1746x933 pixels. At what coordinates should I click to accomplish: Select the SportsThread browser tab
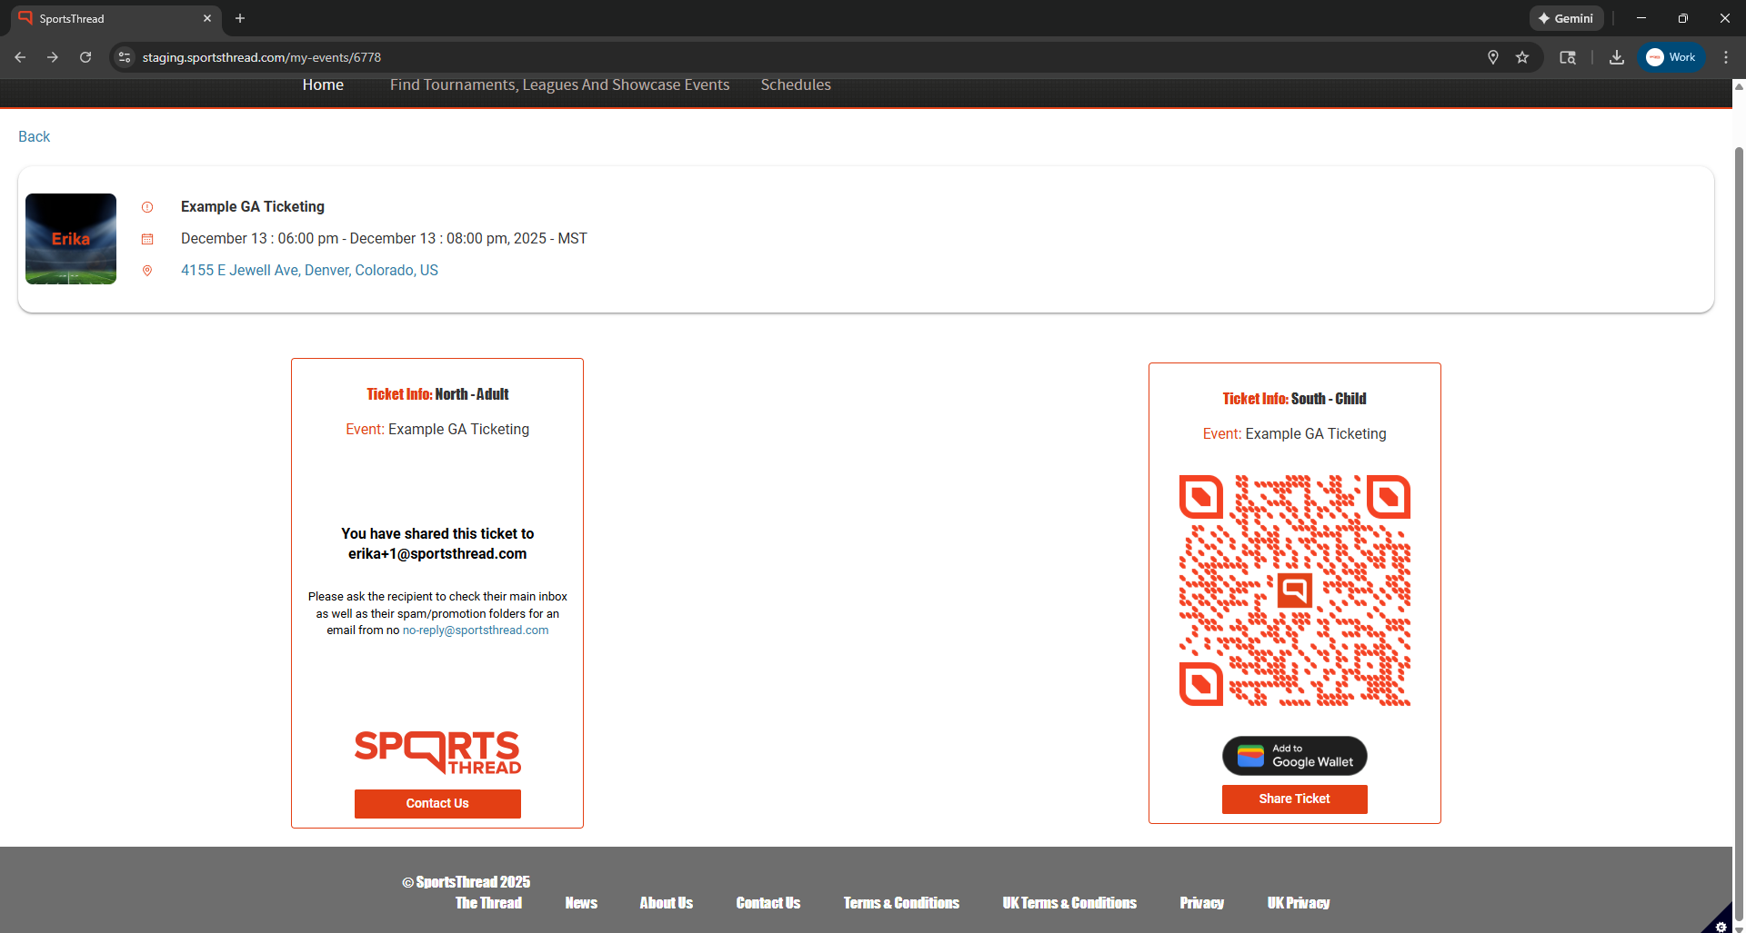coord(114,18)
